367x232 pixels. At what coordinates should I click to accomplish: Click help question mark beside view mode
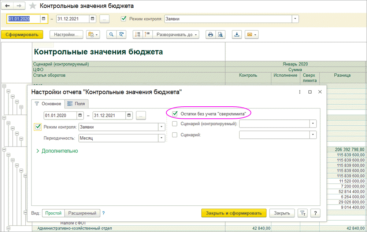tap(103, 213)
